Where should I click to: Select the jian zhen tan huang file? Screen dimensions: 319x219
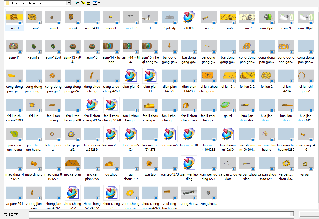[14, 139]
